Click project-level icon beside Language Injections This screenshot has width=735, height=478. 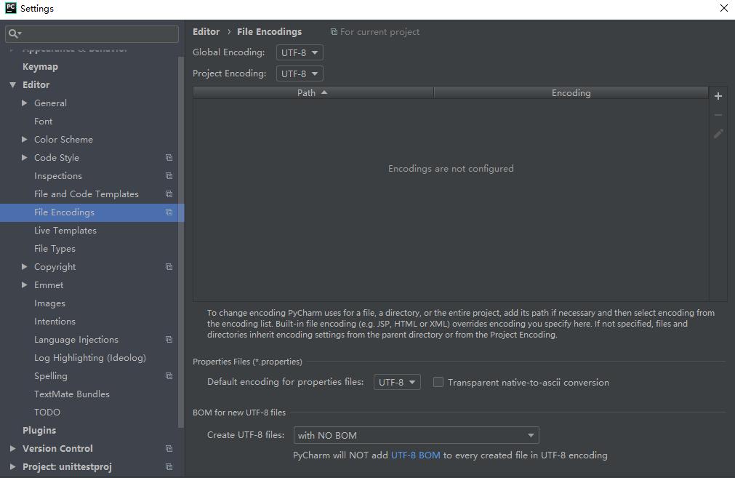[169, 340]
